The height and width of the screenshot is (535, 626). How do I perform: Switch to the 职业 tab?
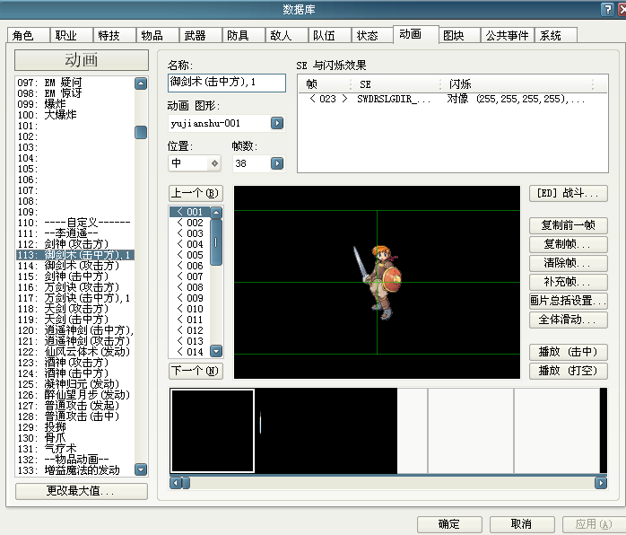pos(72,35)
